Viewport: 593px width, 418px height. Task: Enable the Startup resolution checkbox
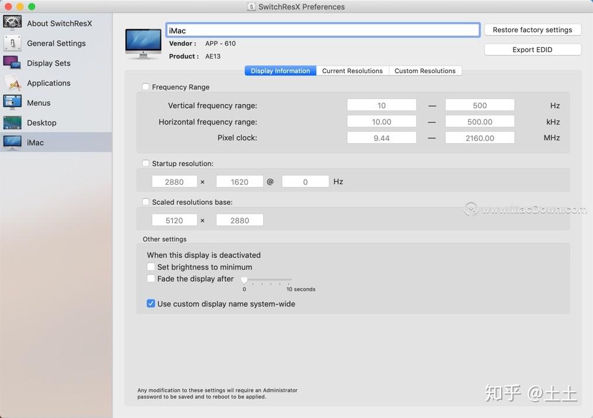[145, 163]
